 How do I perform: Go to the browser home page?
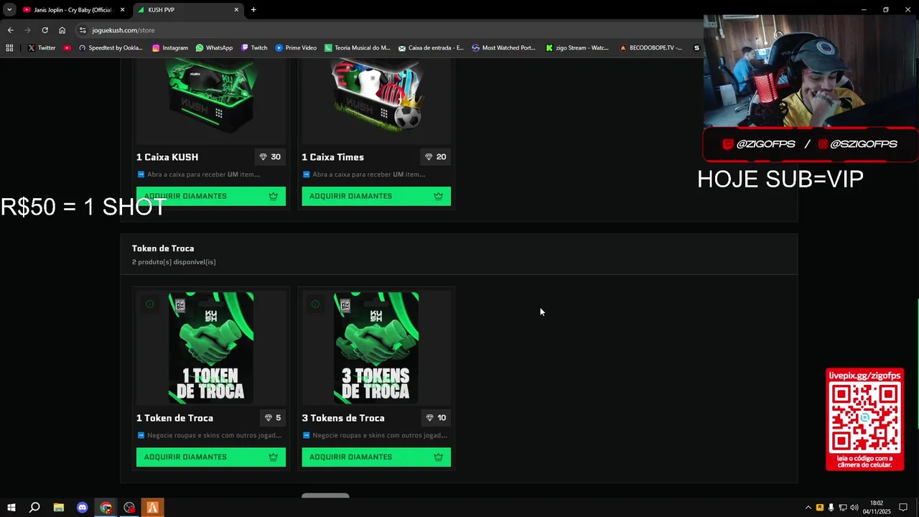tap(62, 30)
